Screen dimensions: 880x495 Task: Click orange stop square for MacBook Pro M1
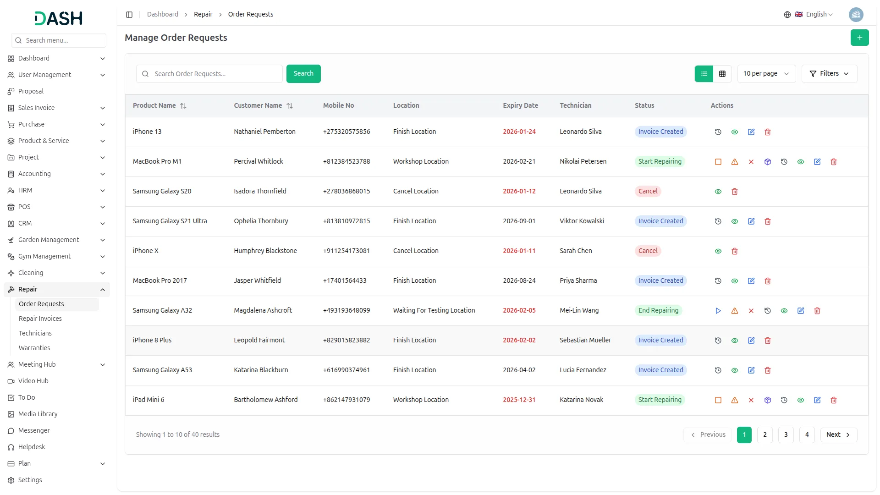[718, 162]
